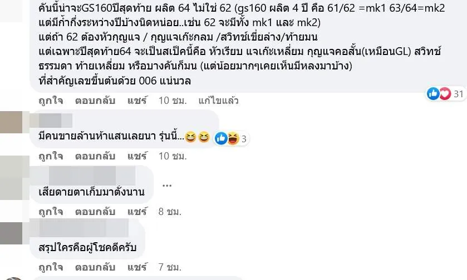Click ถูกใจ under the GS160 comment
Screen dimensions: 467x280
coord(51,101)
